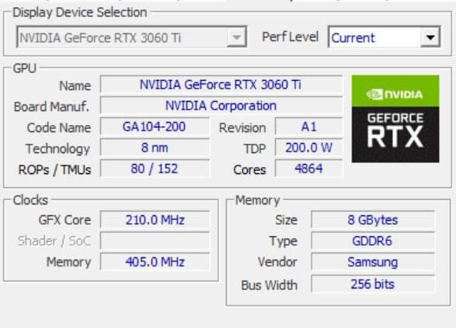The image size is (456, 328).
Task: Open the Perf Level dropdown
Action: click(384, 37)
